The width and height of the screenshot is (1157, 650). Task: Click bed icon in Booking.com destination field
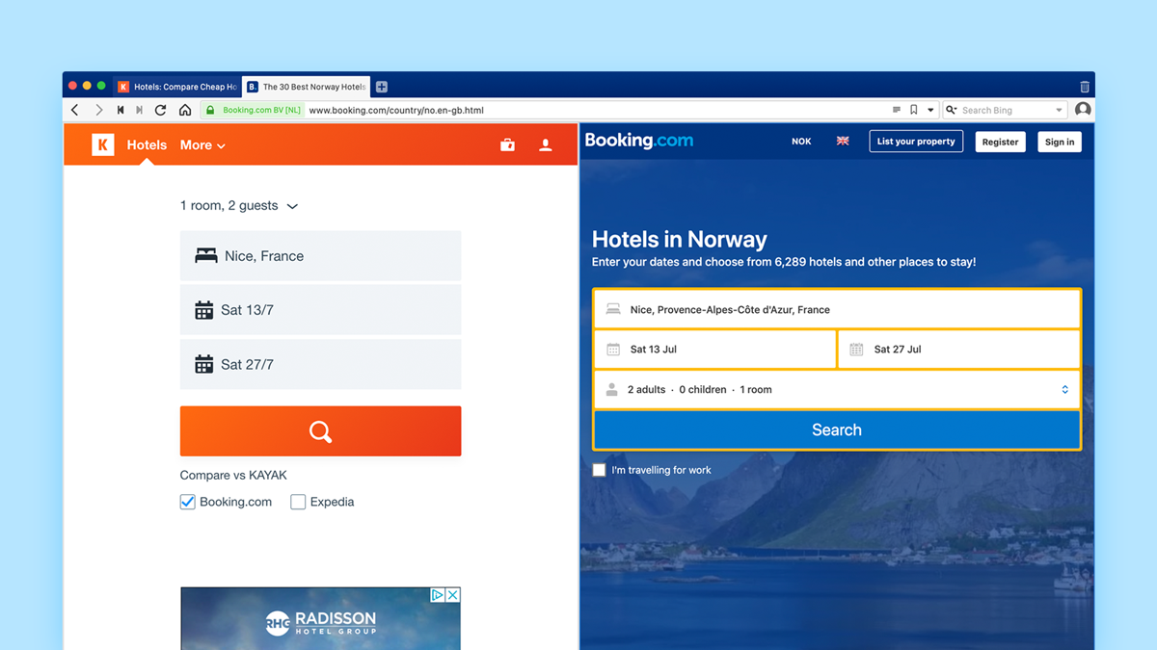click(613, 310)
